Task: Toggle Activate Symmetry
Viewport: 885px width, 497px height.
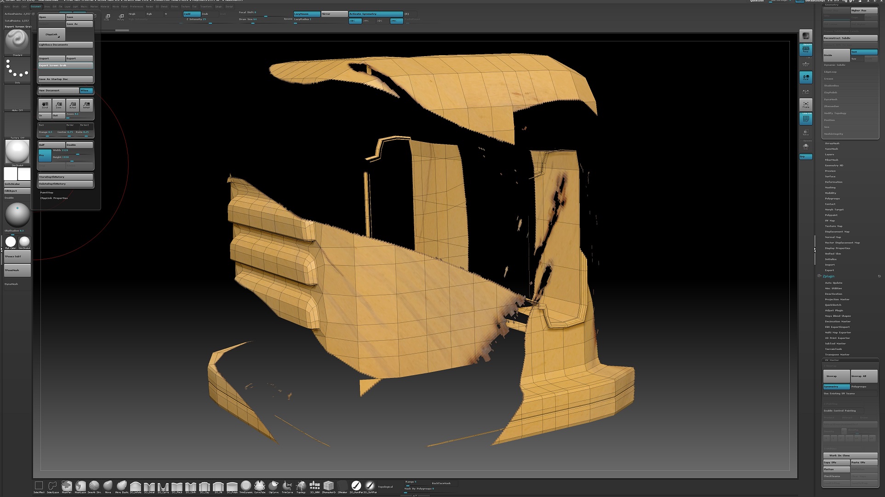Action: [x=376, y=14]
